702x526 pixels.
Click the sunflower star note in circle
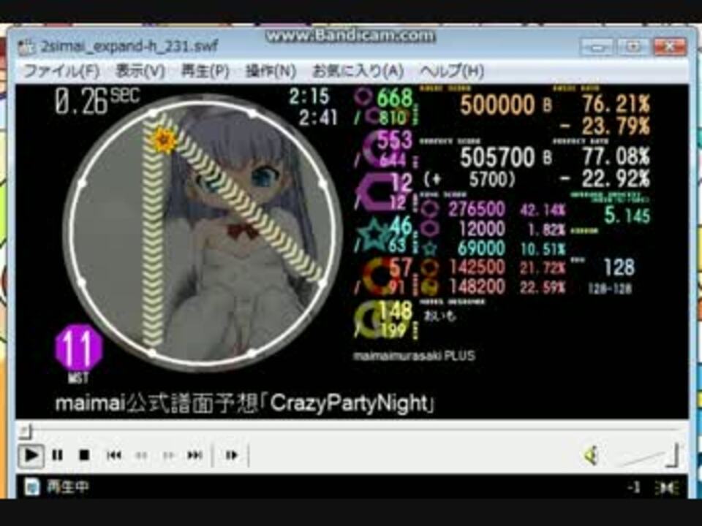pos(164,140)
